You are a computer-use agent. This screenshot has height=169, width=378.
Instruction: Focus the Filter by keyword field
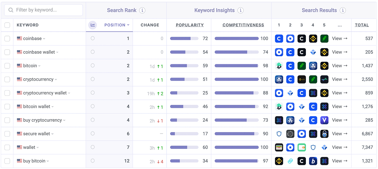tap(43, 10)
